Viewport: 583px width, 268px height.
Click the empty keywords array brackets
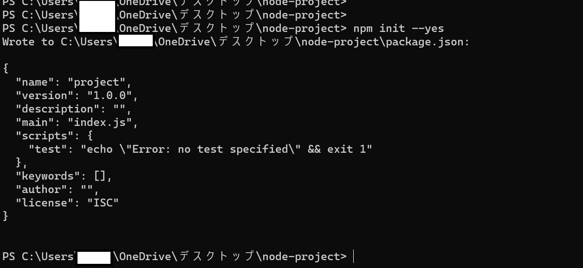(100, 176)
